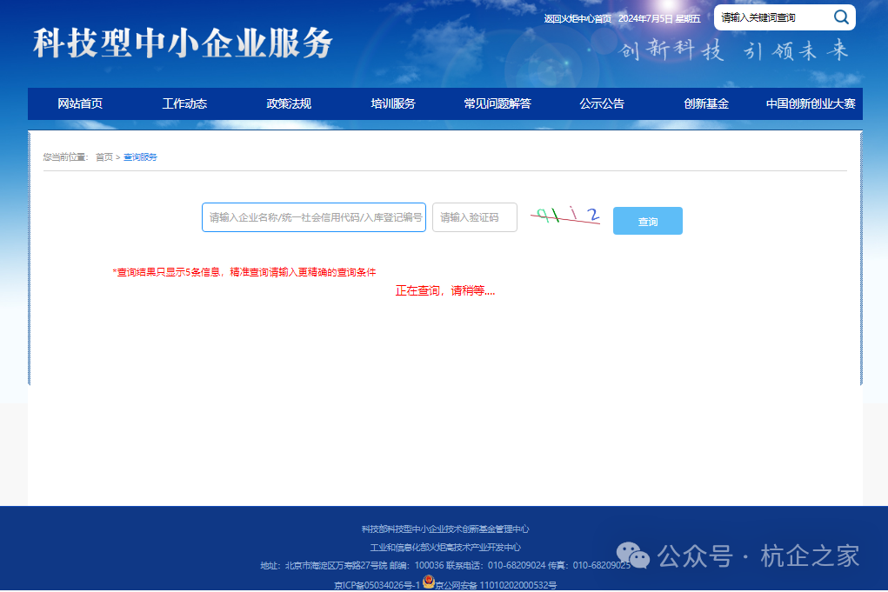Open the 常见问题解答 page
Image resolution: width=888 pixels, height=592 pixels.
click(497, 103)
